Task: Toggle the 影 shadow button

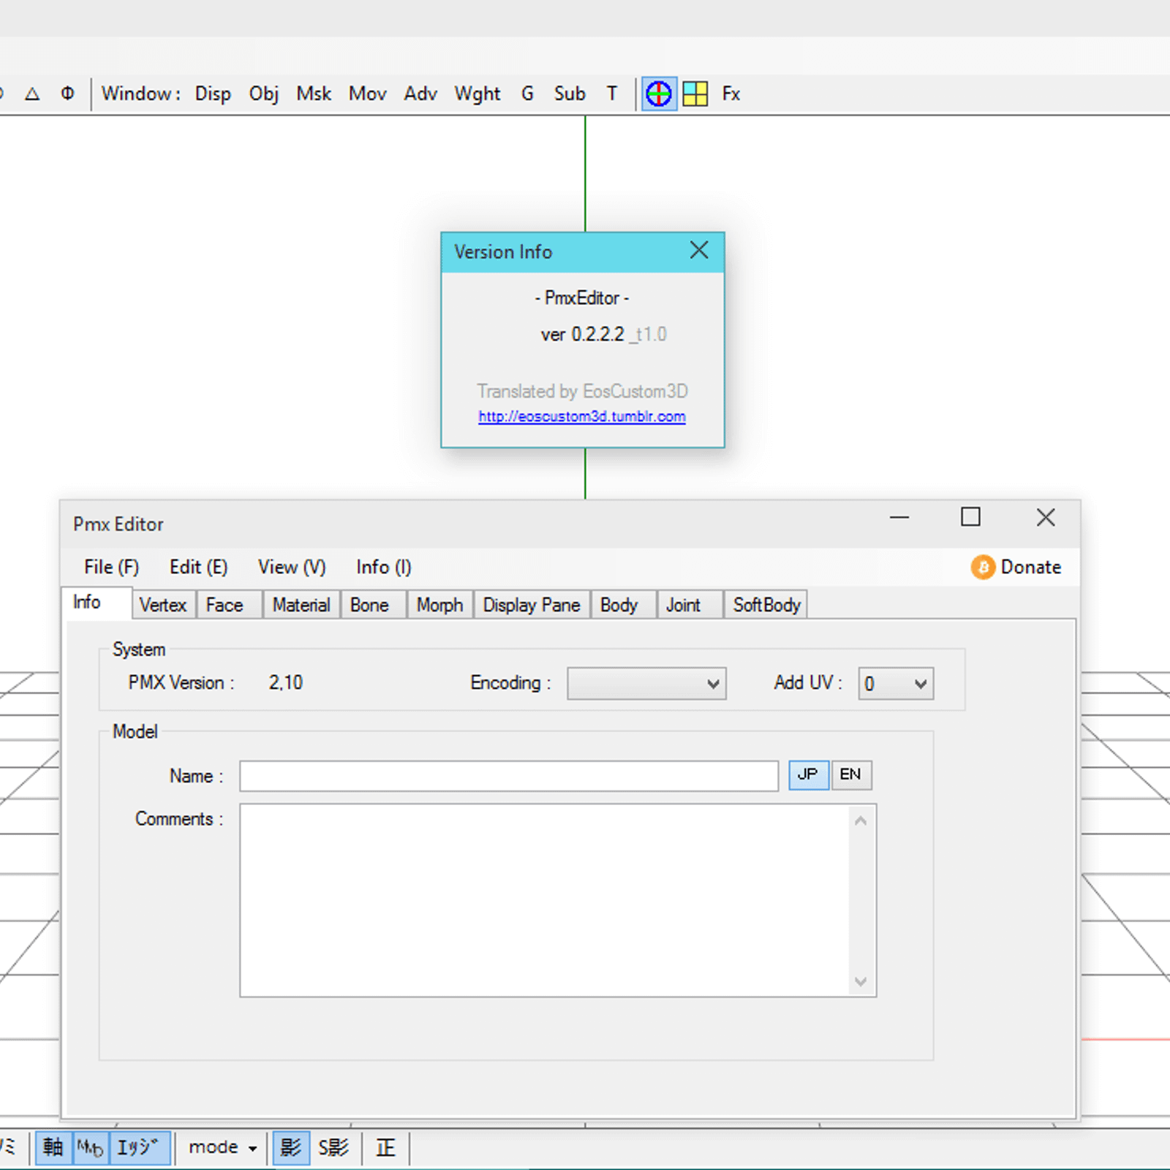Action: point(291,1147)
